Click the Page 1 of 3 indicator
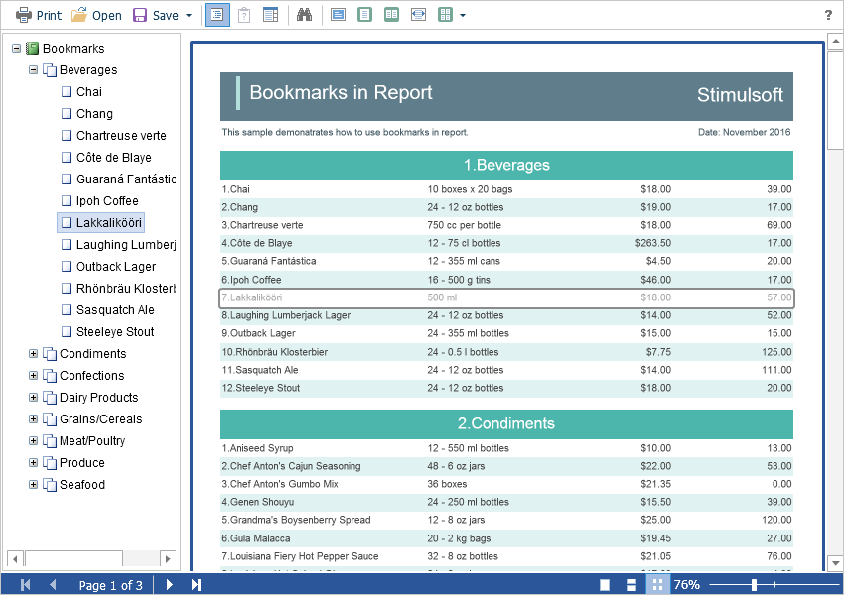 tap(111, 585)
